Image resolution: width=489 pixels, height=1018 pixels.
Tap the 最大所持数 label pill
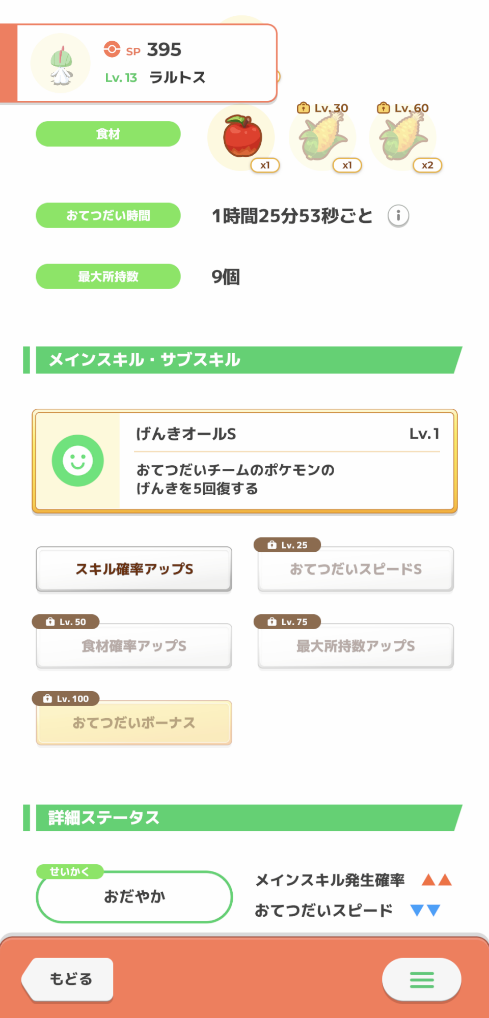(108, 276)
